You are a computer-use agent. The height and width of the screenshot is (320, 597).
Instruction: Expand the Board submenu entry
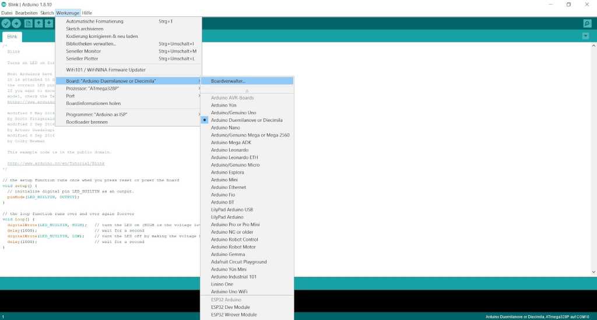pos(129,81)
